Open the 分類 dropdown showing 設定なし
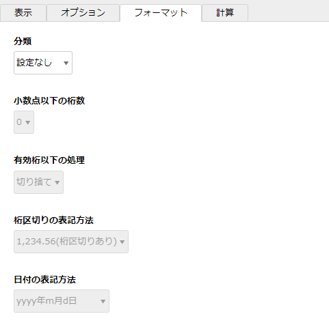Viewport: 329px width, 327px height. tap(43, 63)
